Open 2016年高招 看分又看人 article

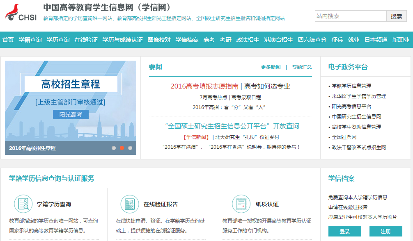pyautogui.click(x=229, y=107)
